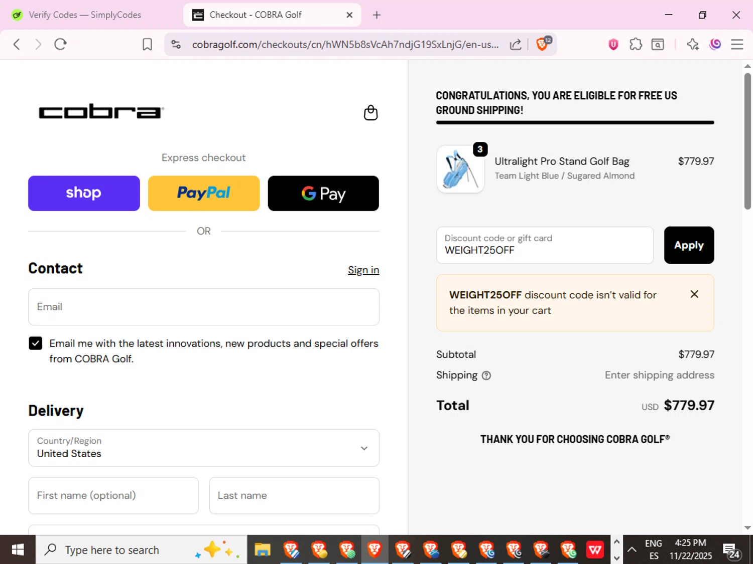Screen dimensions: 753x564
Task: Click the Ultralight Pro Stand Golf Bag thumbnail
Action: (460, 169)
